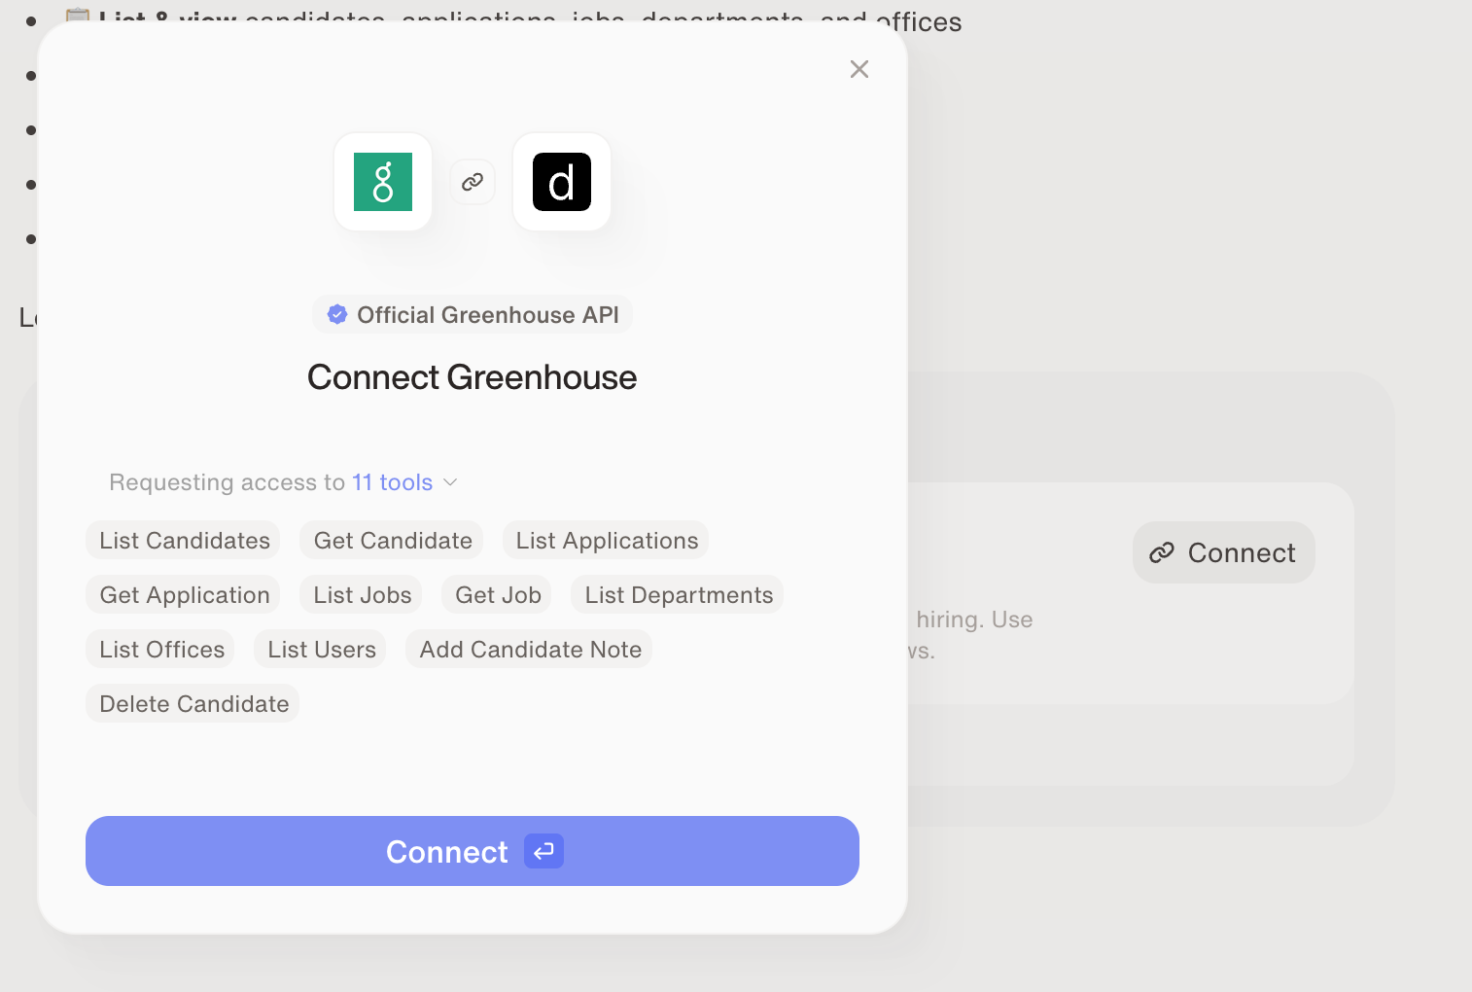Click the chain icon in the background Connect button

(1163, 552)
